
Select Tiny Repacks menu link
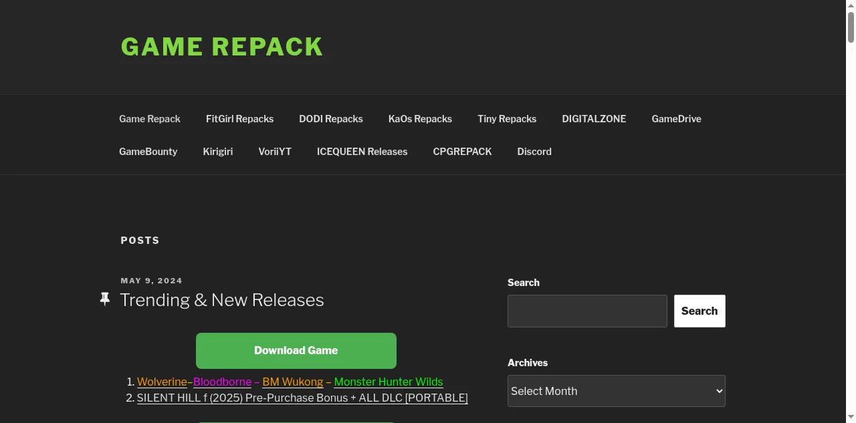[x=507, y=119]
